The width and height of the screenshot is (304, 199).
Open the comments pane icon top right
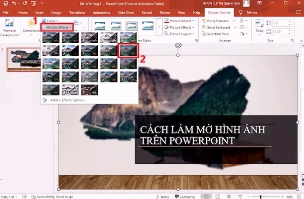point(299,12)
